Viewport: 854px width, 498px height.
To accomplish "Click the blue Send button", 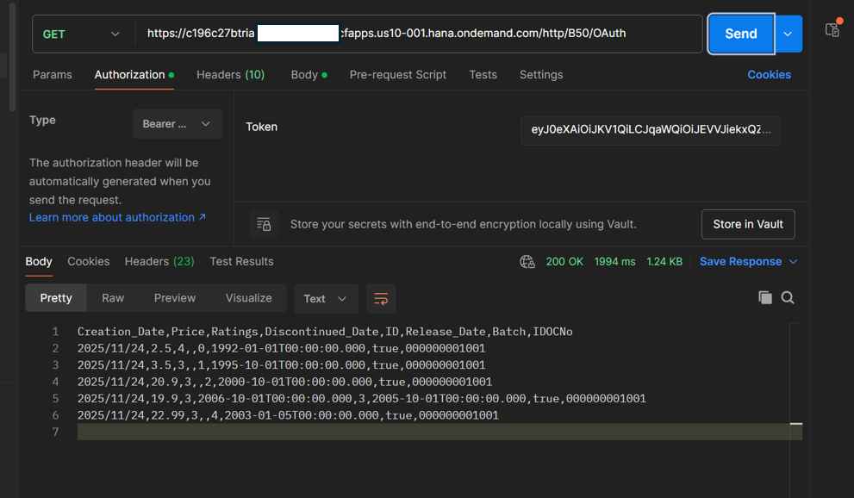I will (x=741, y=34).
